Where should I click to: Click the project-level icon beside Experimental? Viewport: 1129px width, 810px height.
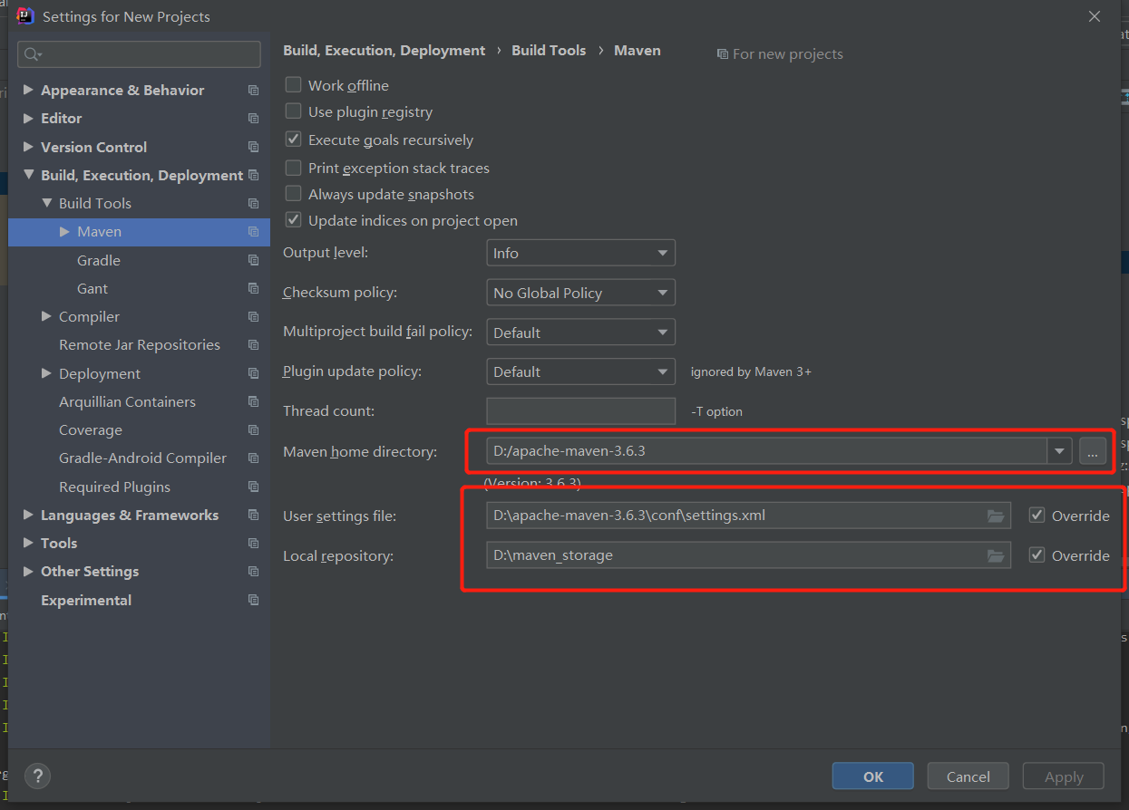(x=253, y=600)
